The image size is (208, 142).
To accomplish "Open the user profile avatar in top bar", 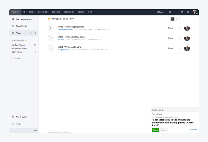I will [x=195, y=12].
